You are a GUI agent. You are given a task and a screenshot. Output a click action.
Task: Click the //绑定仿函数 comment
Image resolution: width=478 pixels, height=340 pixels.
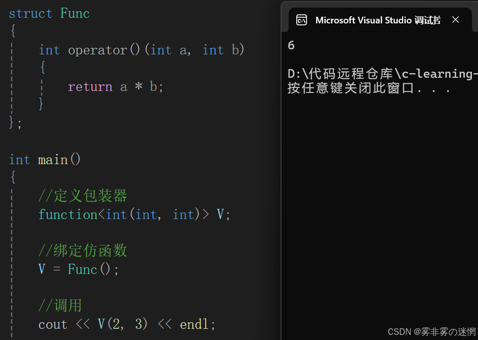coord(82,251)
